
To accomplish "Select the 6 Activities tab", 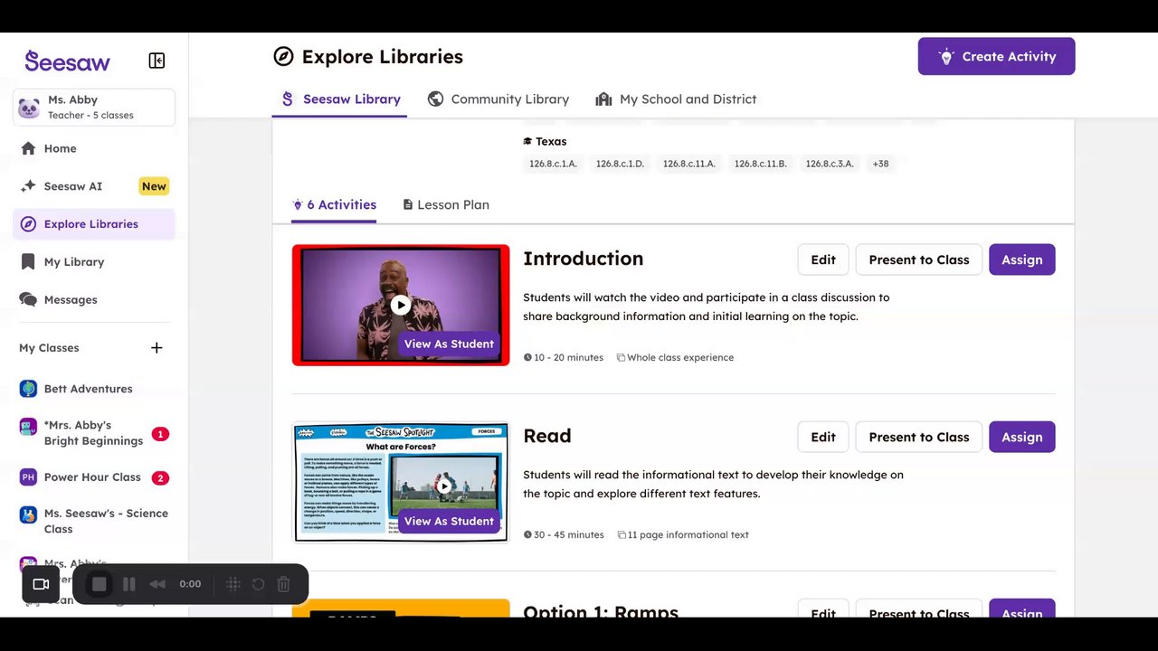I will [x=334, y=205].
